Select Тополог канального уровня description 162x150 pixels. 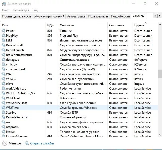coord(79,132)
